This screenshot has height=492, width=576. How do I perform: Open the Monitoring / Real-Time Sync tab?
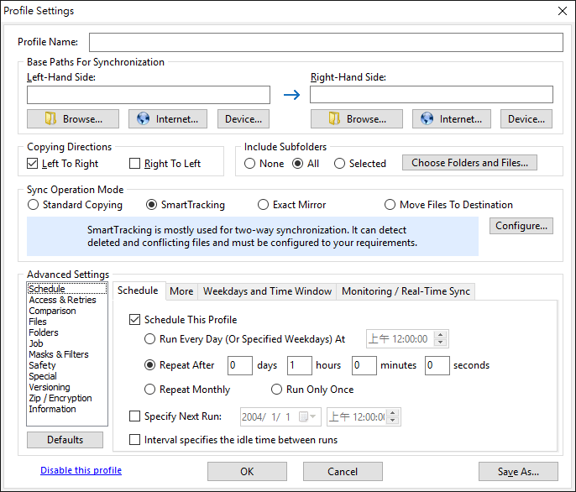tap(406, 291)
